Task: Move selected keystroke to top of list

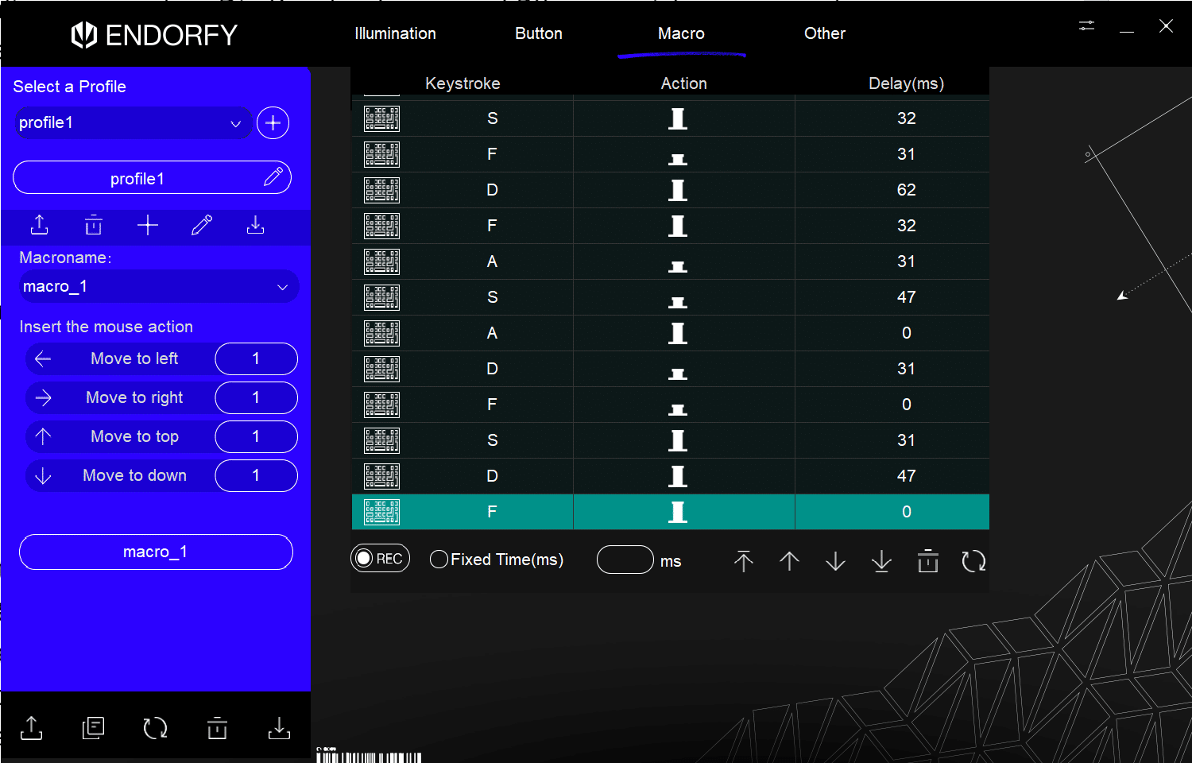Action: 743,561
